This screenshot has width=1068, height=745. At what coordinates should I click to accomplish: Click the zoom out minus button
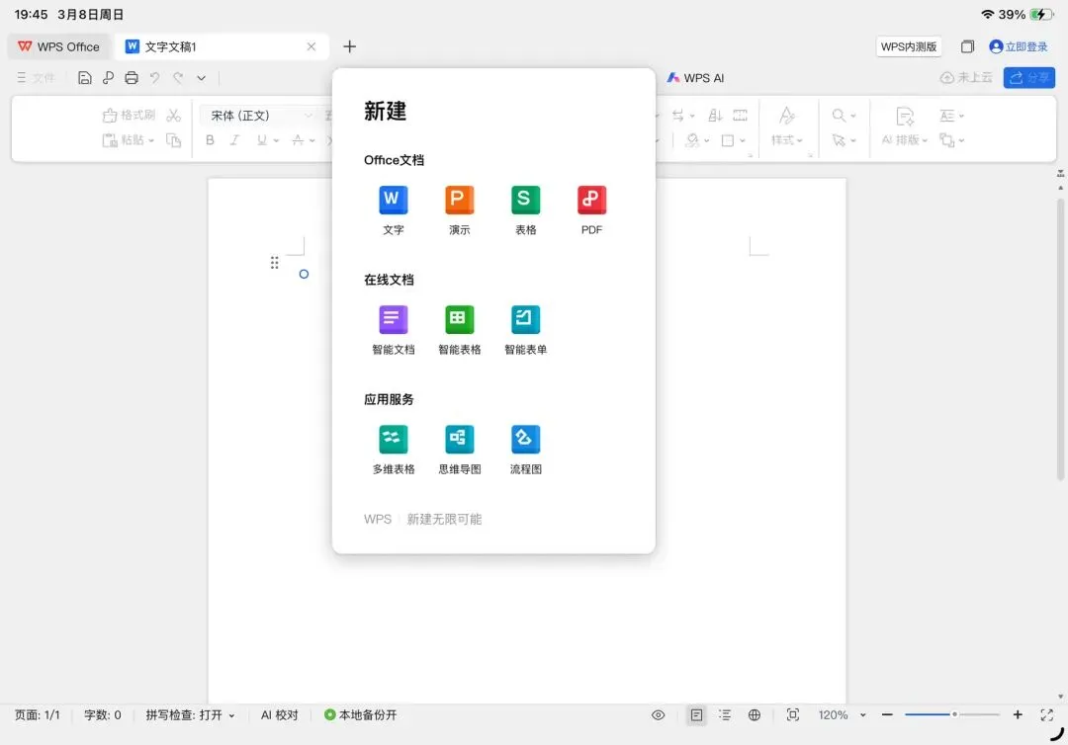tap(887, 714)
